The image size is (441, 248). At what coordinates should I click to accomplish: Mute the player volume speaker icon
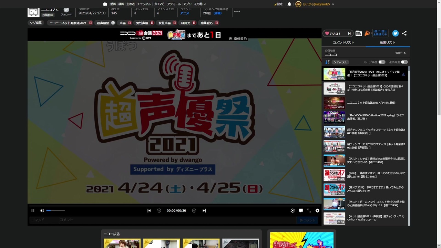[x=42, y=210]
